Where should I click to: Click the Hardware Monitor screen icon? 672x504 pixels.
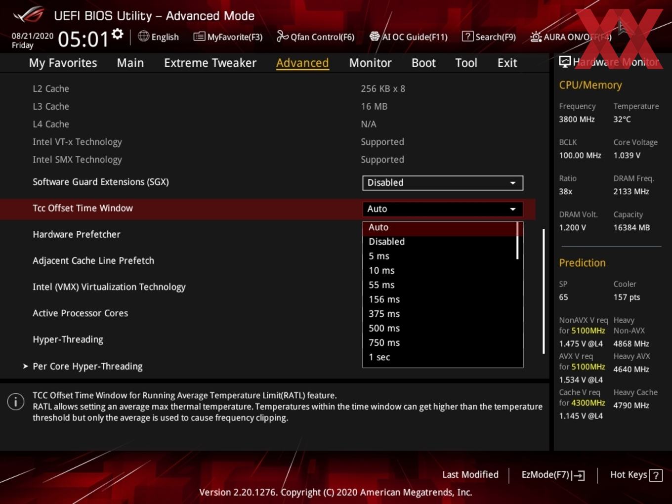[565, 62]
